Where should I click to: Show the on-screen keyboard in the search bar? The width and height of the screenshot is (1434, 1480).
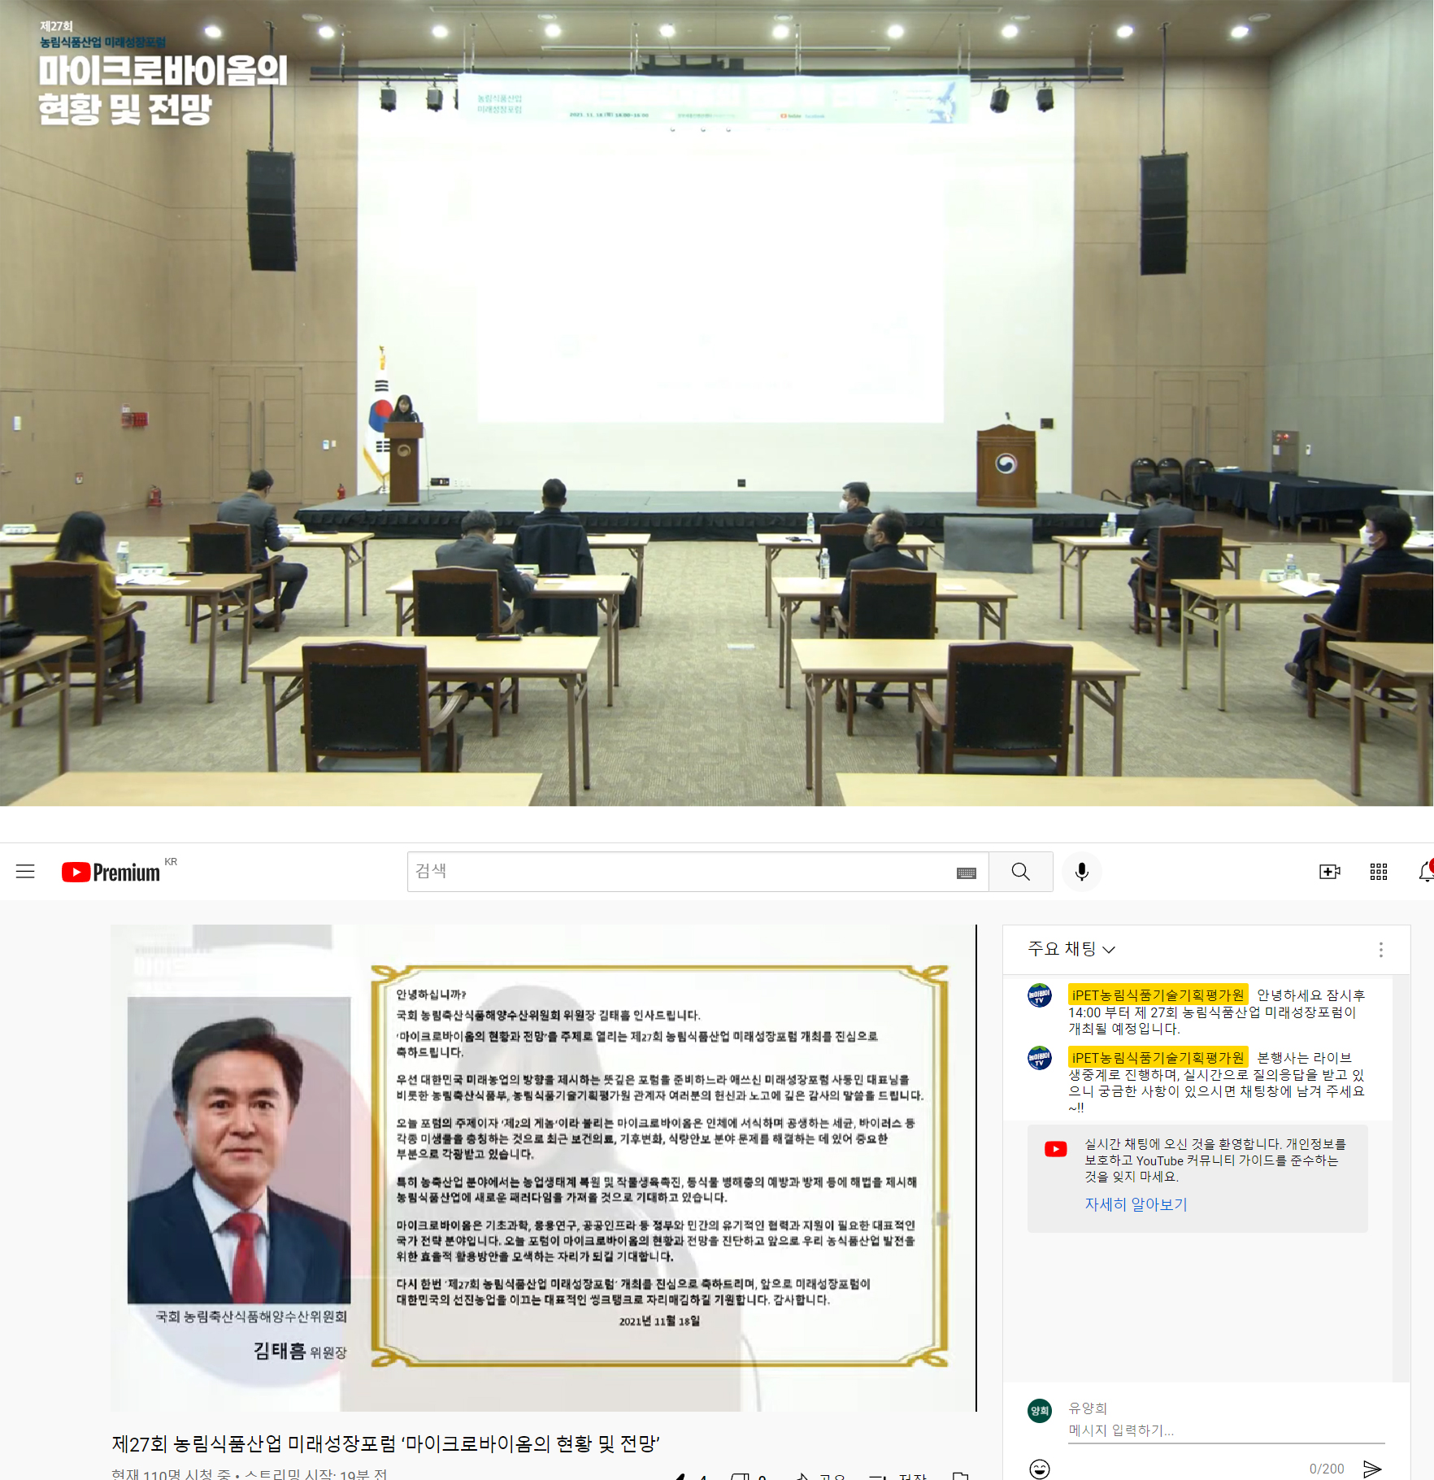(966, 872)
